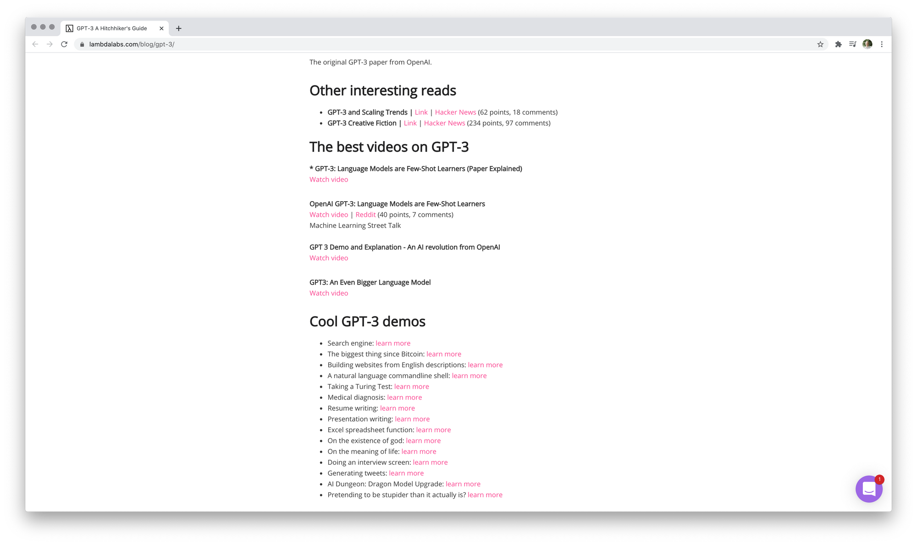Click the forward navigation arrow
917x545 pixels.
(50, 44)
